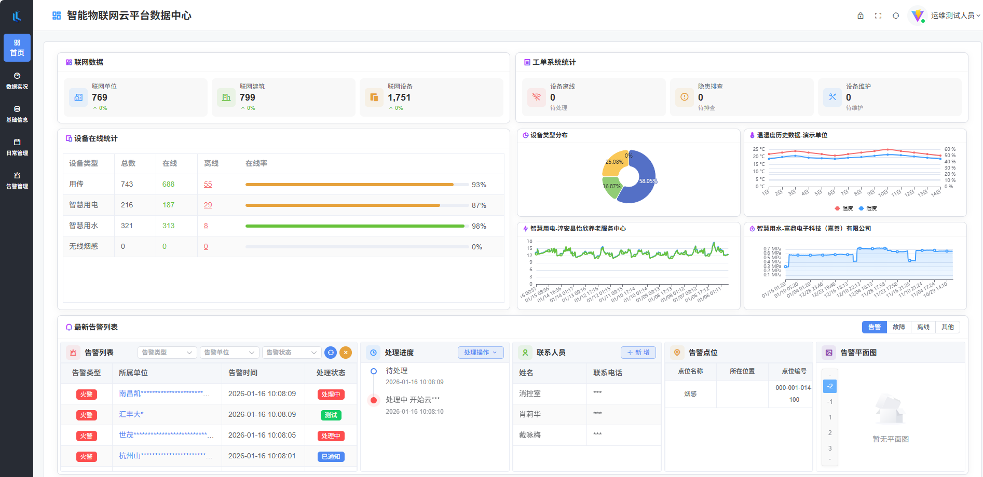Switch to the 离线 tab
This screenshot has height=477, width=983.
coord(923,327)
